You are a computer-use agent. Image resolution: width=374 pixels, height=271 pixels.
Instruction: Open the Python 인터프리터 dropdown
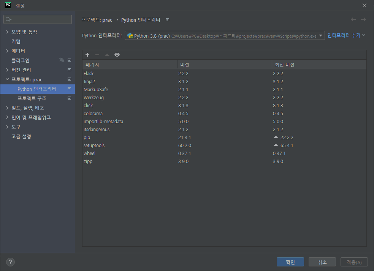tap(225, 36)
